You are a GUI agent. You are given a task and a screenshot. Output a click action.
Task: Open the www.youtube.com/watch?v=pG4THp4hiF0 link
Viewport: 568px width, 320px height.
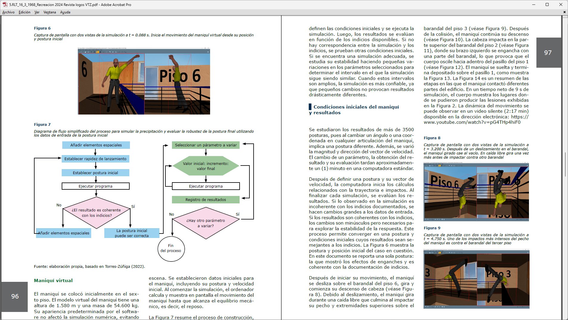click(x=472, y=122)
